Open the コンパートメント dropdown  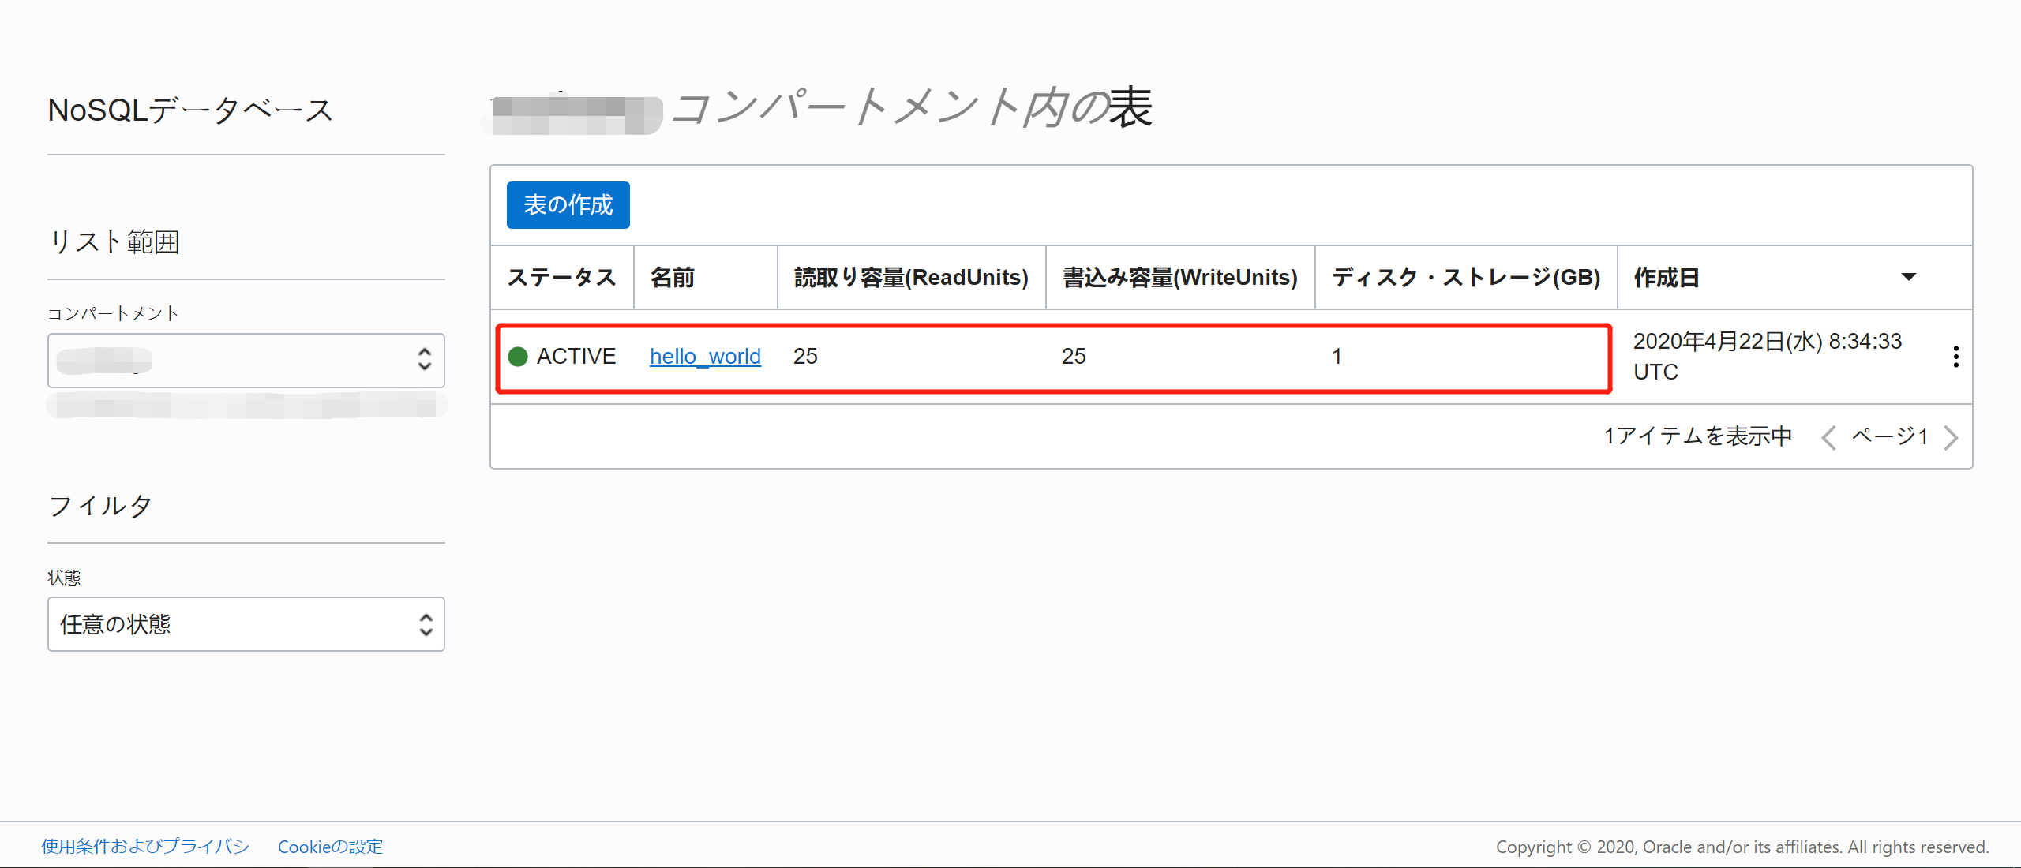click(x=246, y=360)
